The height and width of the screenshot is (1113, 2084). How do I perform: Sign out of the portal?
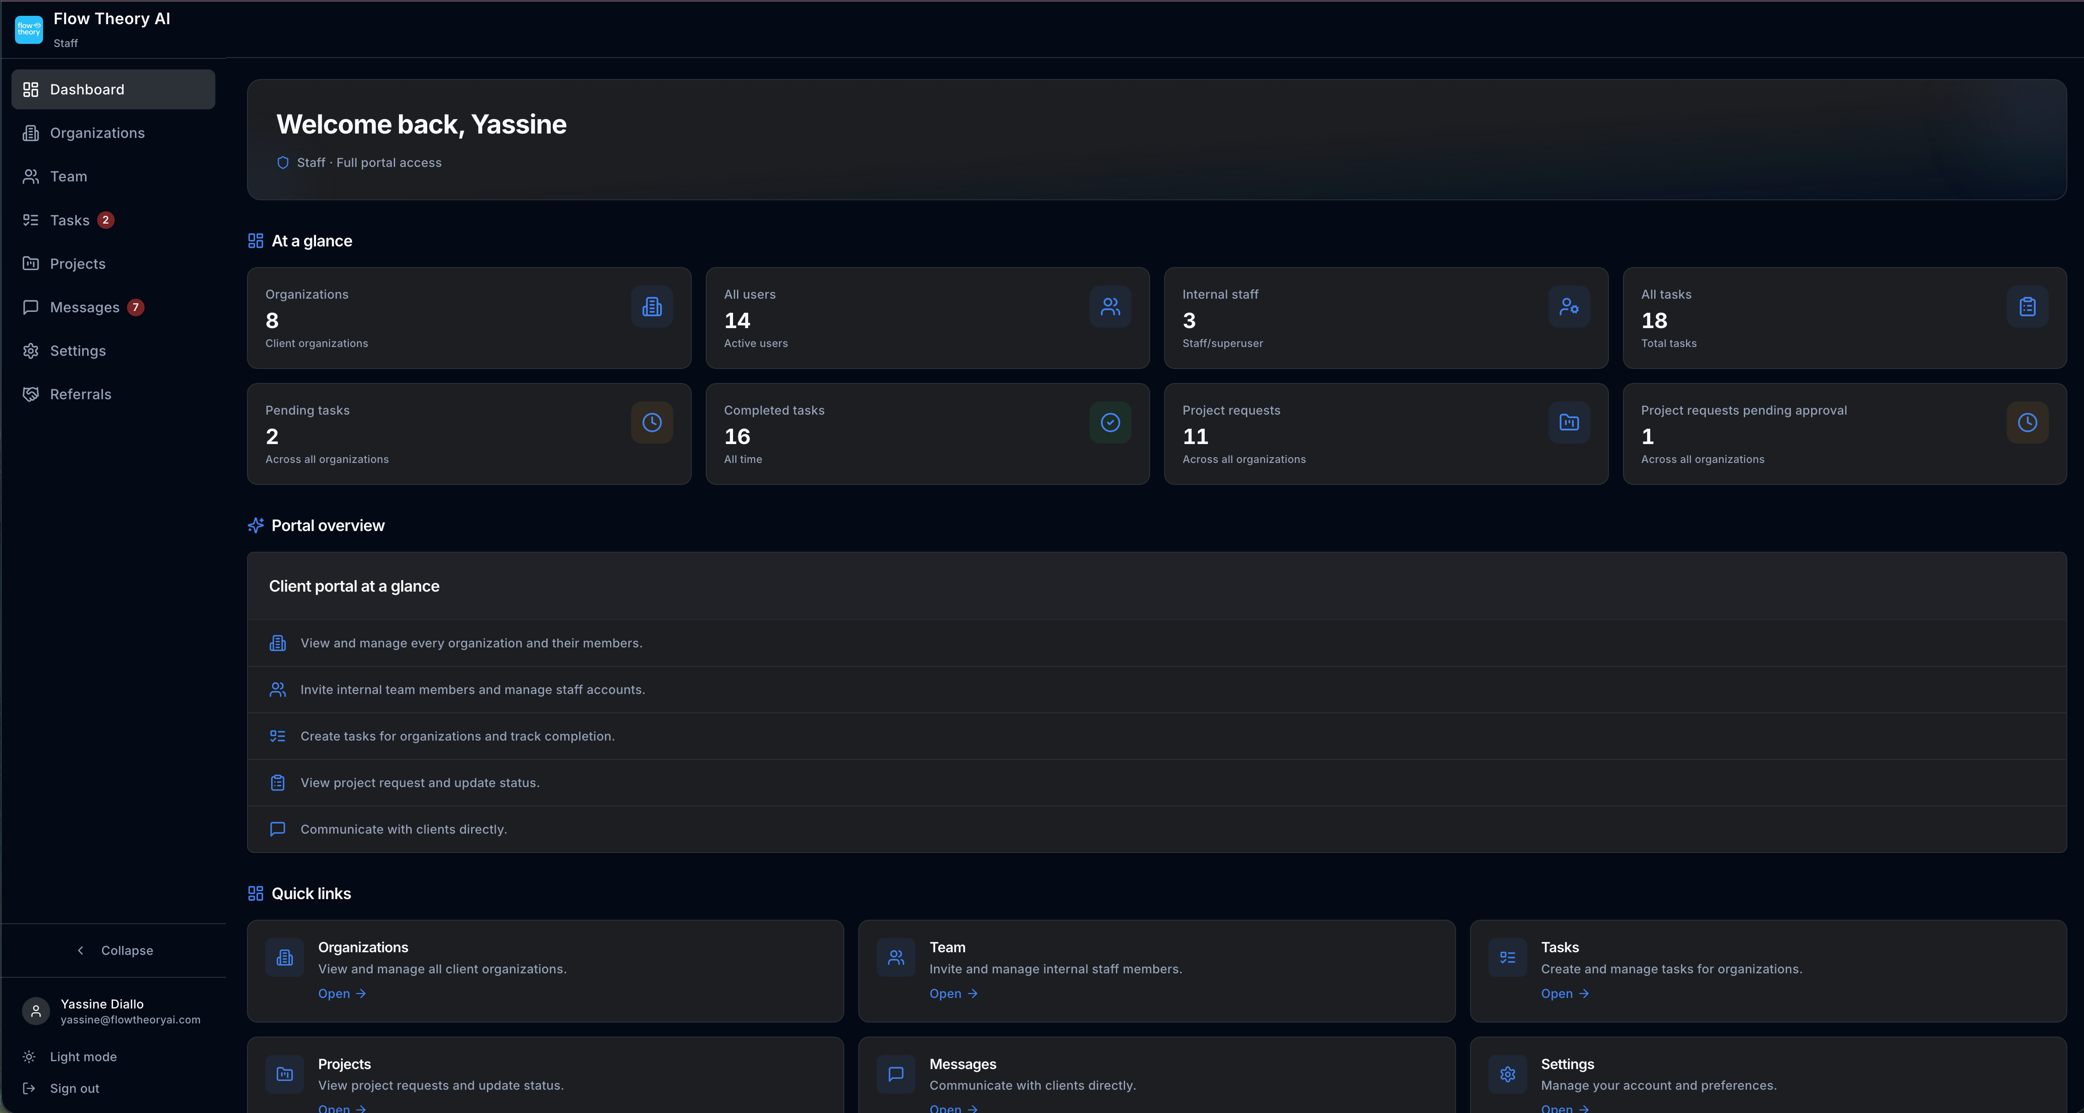[x=74, y=1088]
